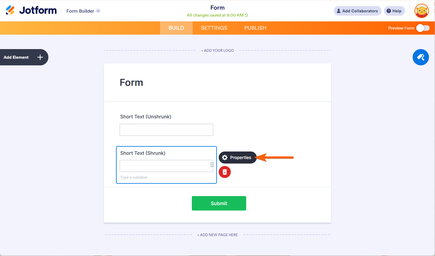435x256 pixels.
Task: Open the Form Designer paint roller
Action: pyautogui.click(x=420, y=57)
